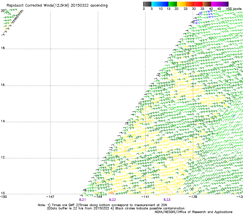This screenshot has width=243, height=214.
Task: Click the '30' legend tick label
Action: (194, 9)
